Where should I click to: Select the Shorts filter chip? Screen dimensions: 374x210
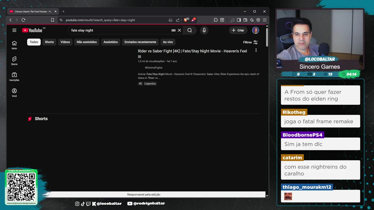pyautogui.click(x=49, y=42)
